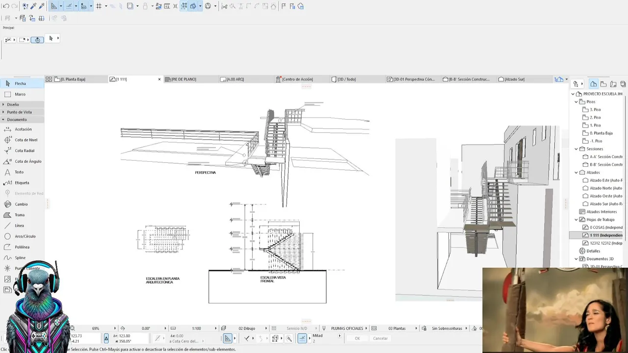
Task: Select Alzados Interiores in navigator
Action: coord(598,211)
